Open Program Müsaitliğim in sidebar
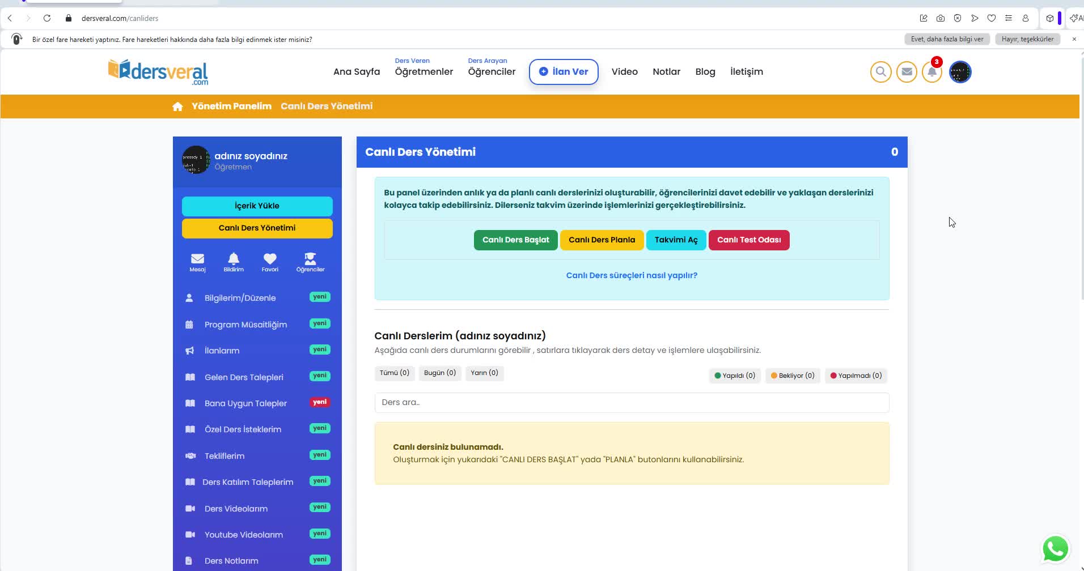This screenshot has width=1084, height=571. [x=245, y=325]
